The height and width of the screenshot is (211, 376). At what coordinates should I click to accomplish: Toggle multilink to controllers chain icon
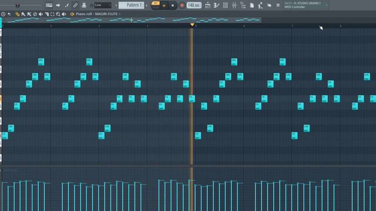[75, 5]
